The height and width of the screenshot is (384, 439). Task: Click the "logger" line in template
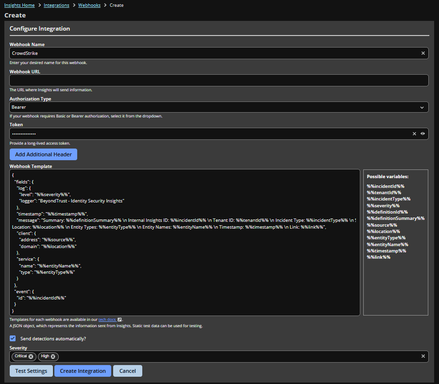click(72, 201)
